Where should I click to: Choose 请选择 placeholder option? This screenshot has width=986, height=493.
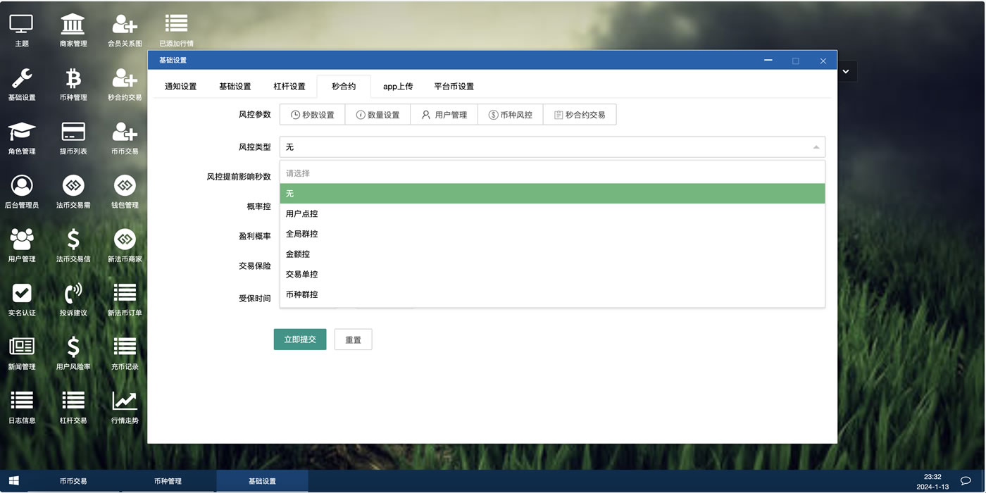point(552,173)
